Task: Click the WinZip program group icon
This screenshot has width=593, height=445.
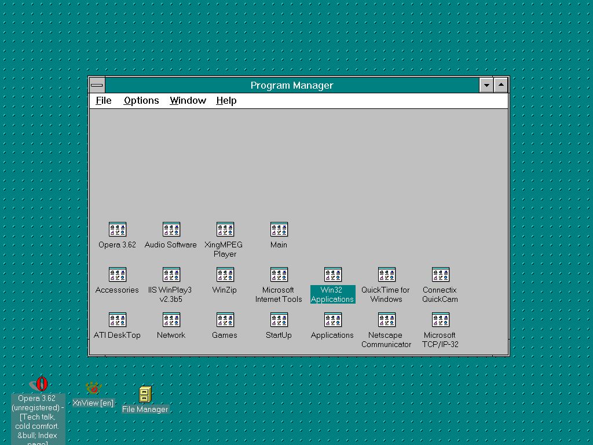Action: (x=225, y=275)
